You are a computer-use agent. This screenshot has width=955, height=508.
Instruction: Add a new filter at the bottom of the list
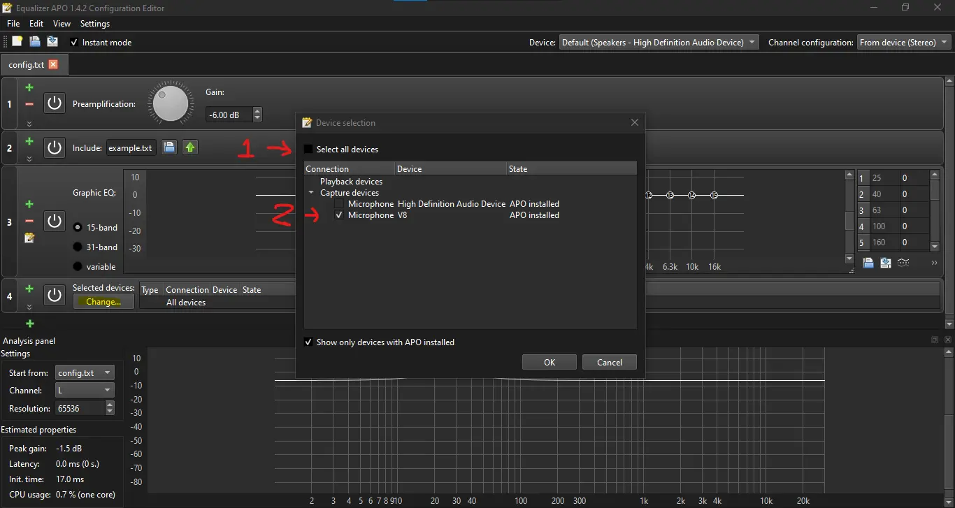[29, 324]
